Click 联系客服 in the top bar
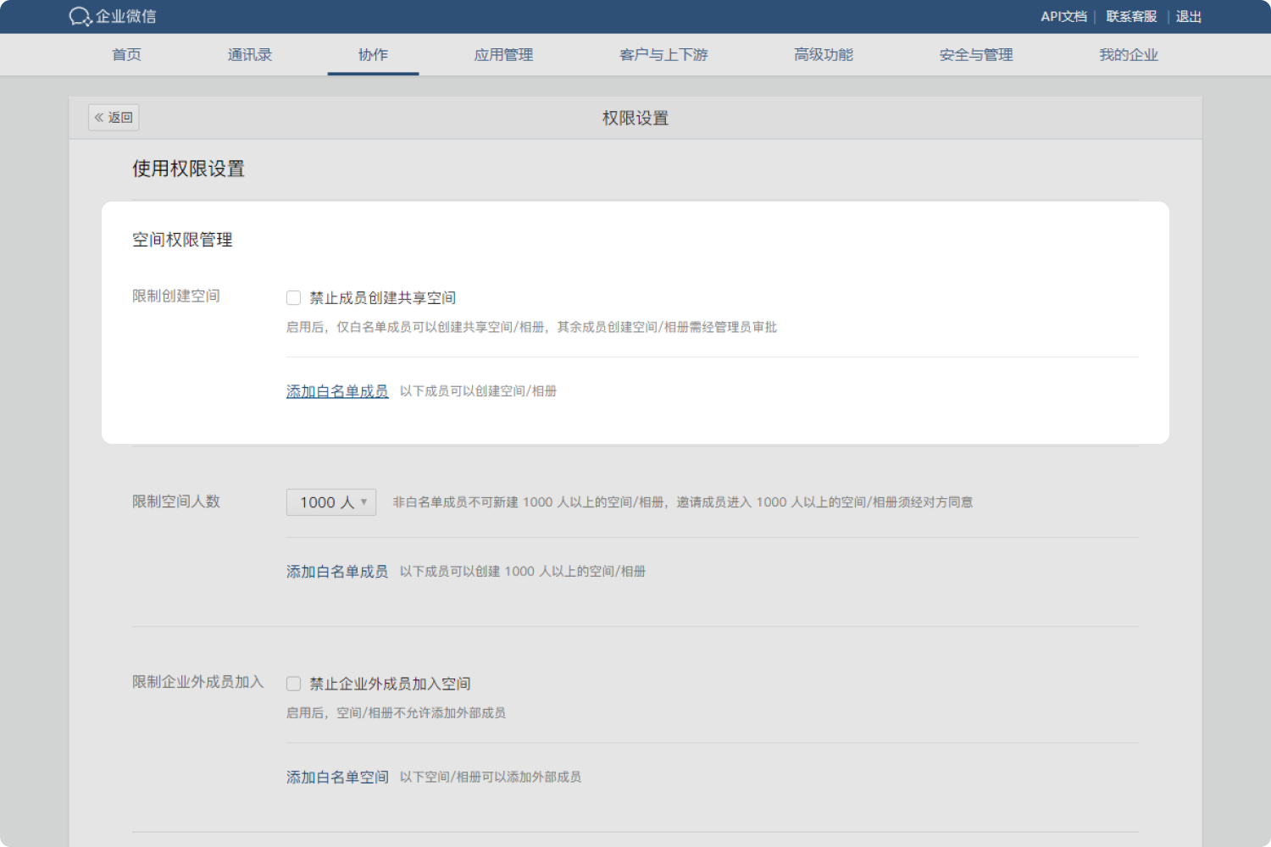 click(1130, 16)
